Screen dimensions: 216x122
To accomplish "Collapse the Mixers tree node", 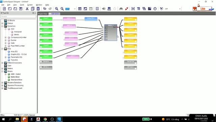I will pos(2,72).
